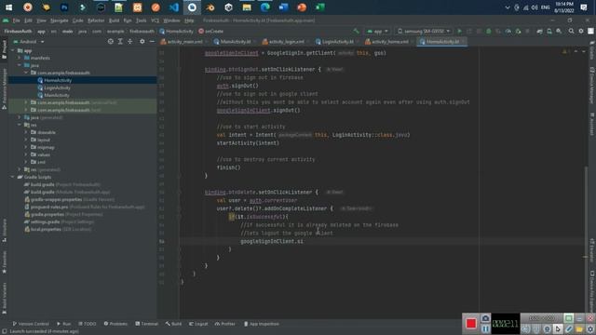This screenshot has width=596, height=335.
Task: Open the Android project view dropdown
Action: click(29, 41)
